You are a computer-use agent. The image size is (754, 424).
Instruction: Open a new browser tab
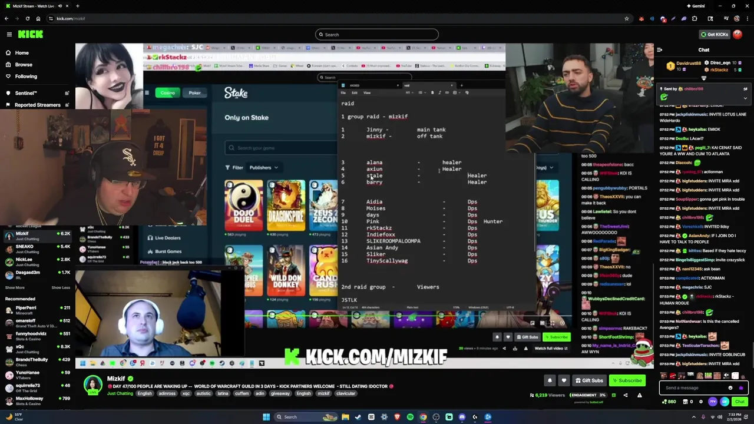(77, 6)
